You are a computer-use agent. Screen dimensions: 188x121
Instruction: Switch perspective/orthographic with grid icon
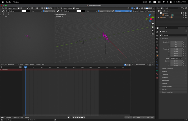point(153,34)
